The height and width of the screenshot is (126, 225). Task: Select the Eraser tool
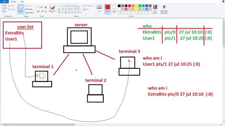click(x=38, y=12)
